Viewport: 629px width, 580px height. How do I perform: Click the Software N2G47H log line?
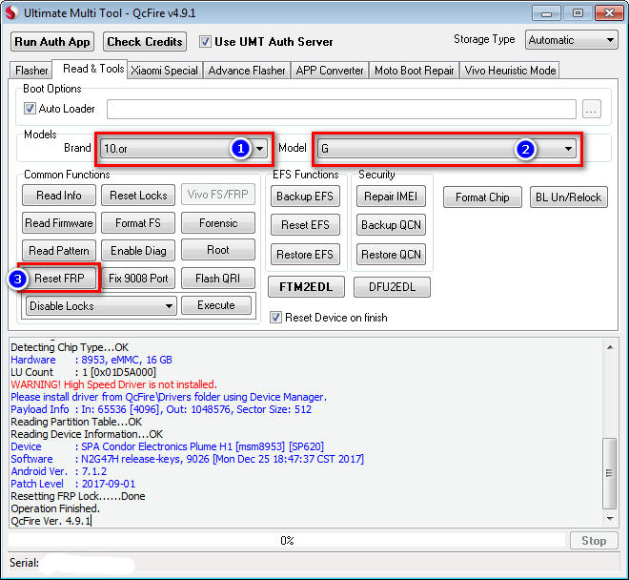point(187,459)
